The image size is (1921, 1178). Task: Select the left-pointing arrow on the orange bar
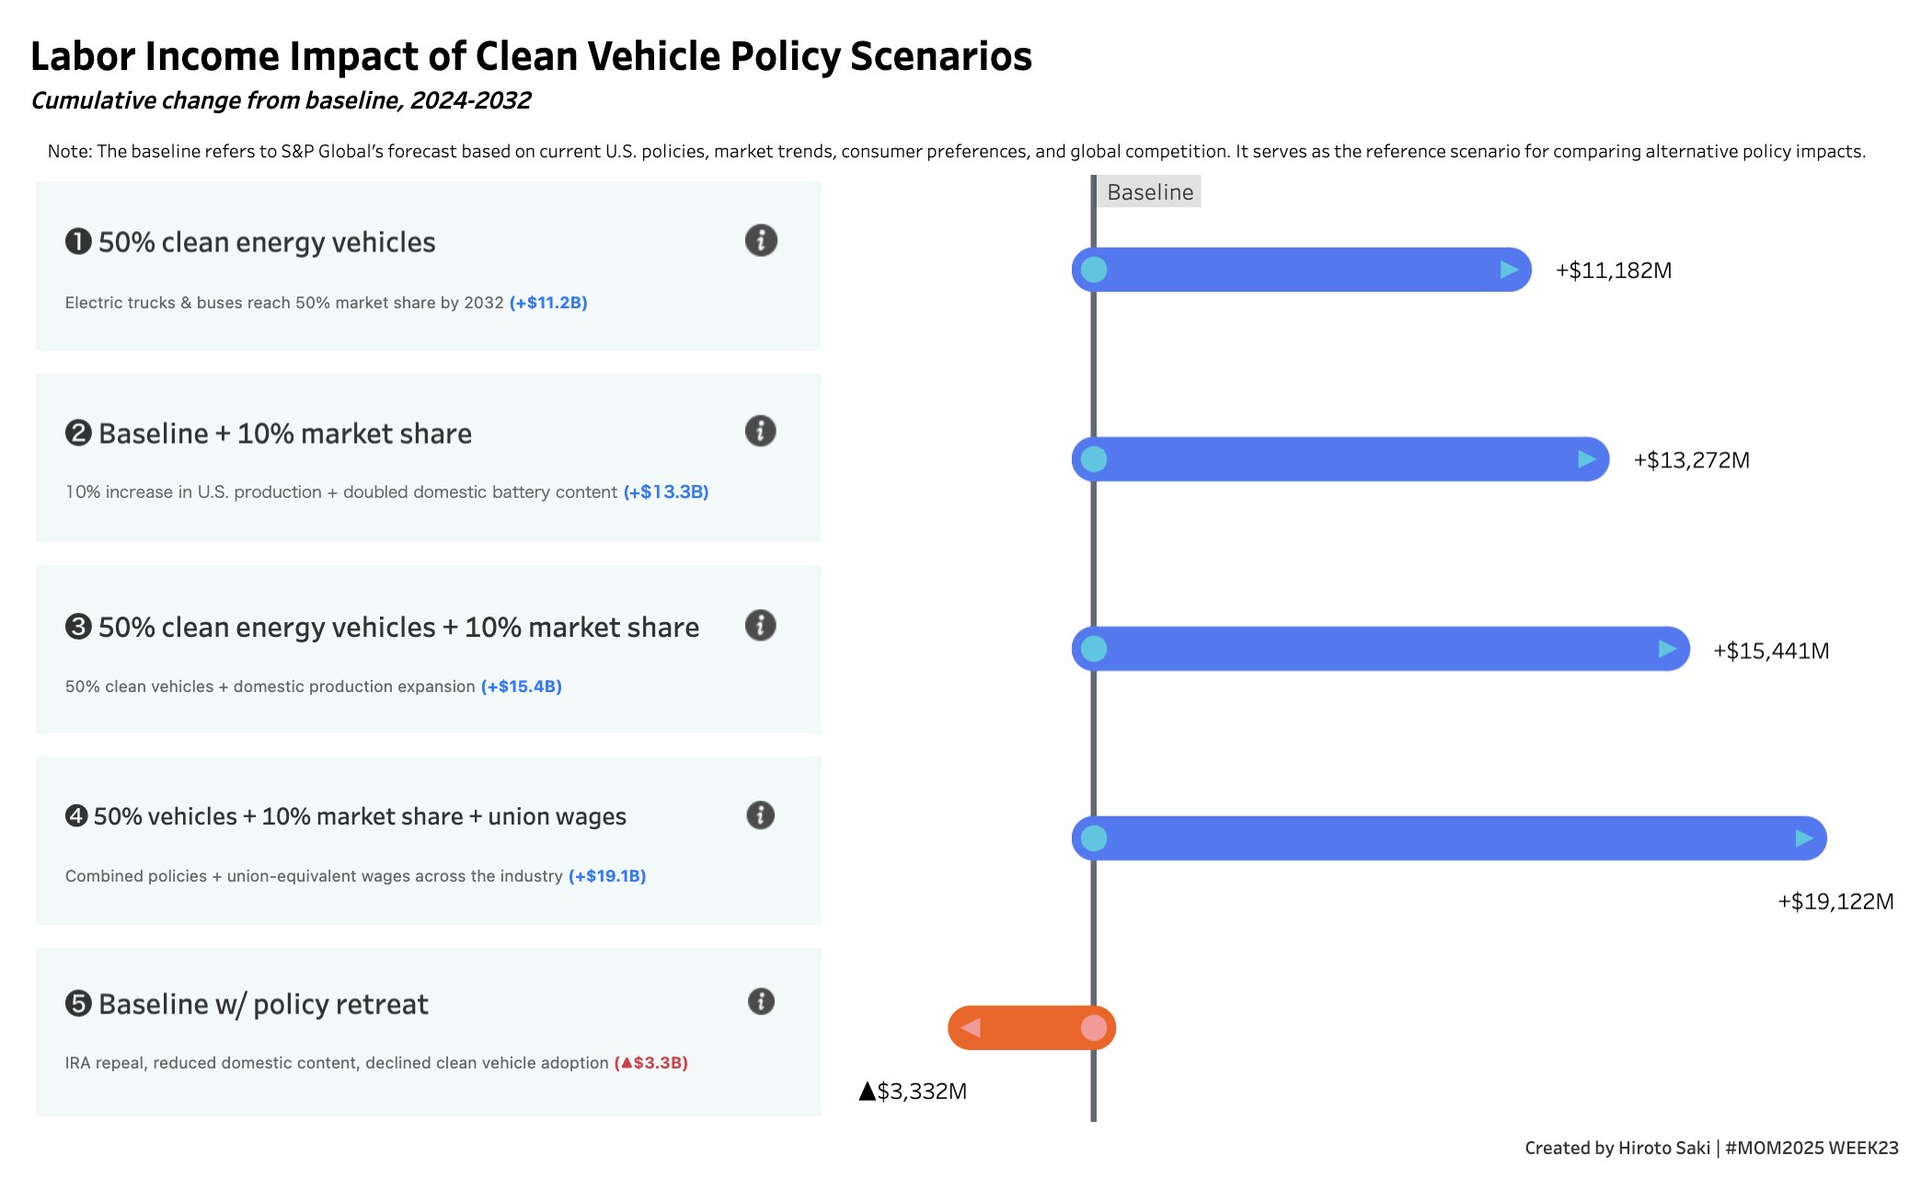coord(971,1028)
